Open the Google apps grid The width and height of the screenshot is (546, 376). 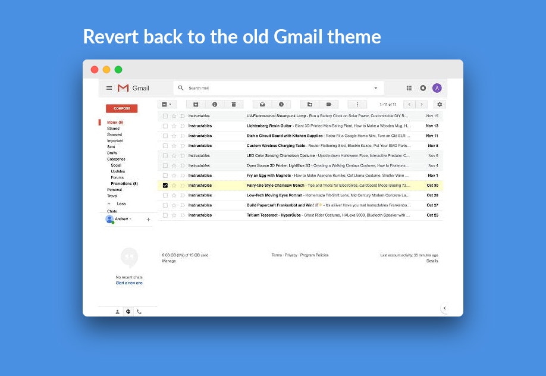click(409, 87)
